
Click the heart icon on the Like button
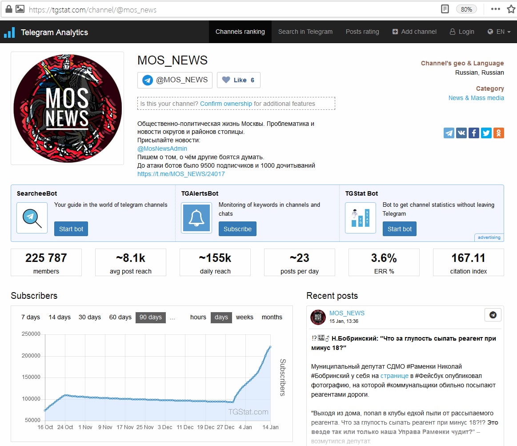(x=226, y=80)
